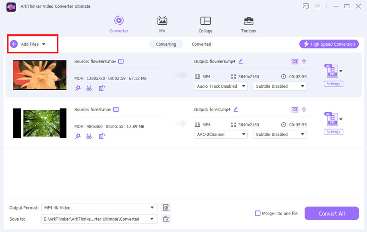Select the forest.mov thumbnail

click(x=40, y=123)
